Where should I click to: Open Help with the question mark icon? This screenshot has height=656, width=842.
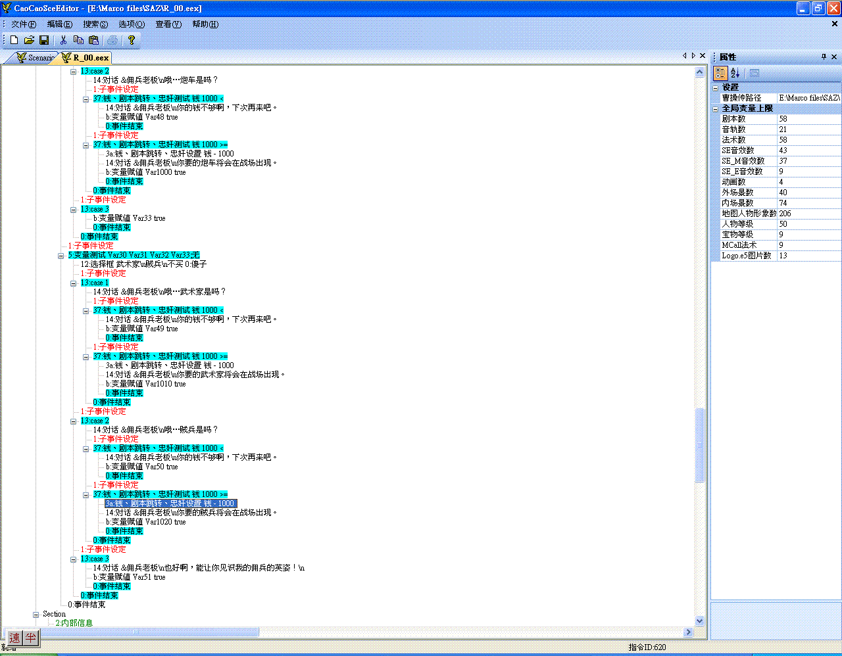pos(132,40)
